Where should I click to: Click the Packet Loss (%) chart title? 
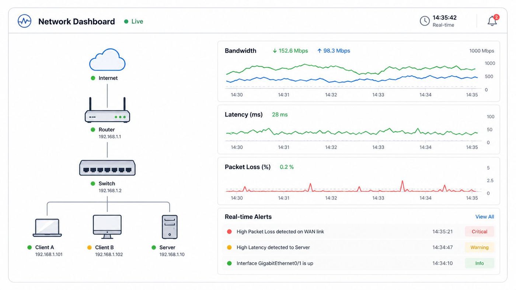pos(248,167)
